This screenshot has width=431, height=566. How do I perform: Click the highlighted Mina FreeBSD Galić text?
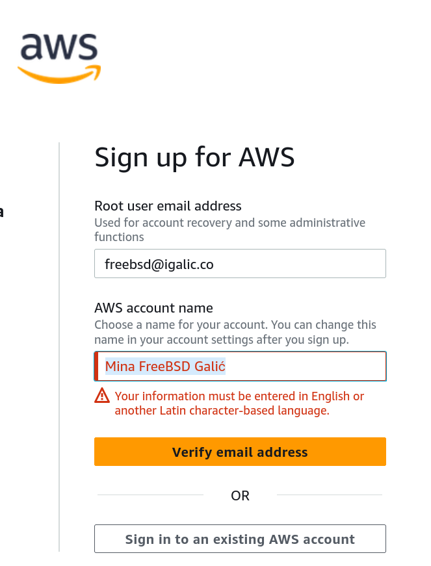pyautogui.click(x=165, y=367)
